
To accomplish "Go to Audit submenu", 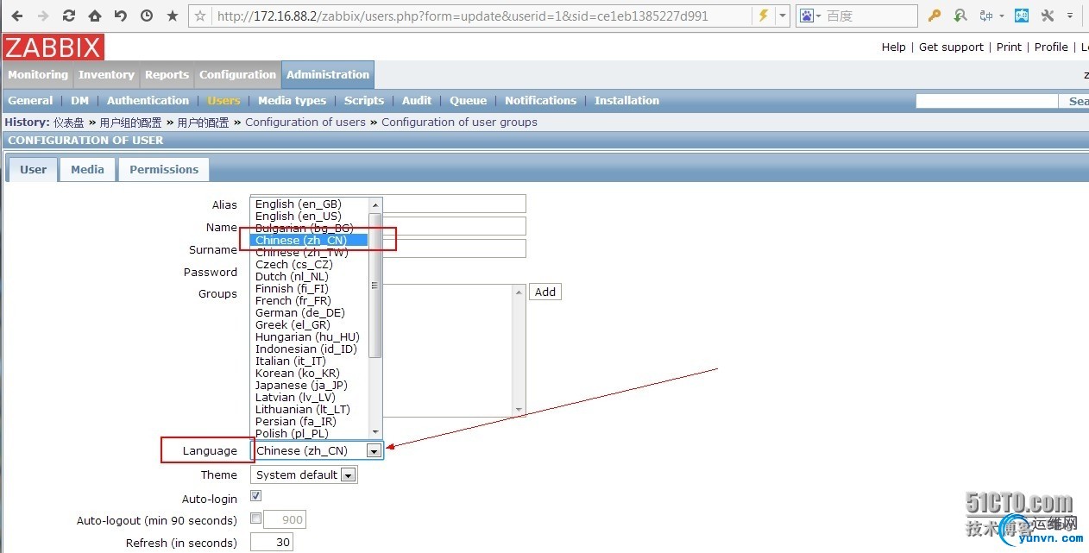I will tap(417, 101).
